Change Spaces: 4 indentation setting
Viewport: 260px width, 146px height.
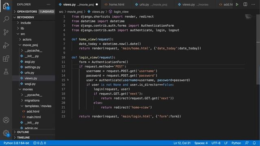[x=201, y=143]
